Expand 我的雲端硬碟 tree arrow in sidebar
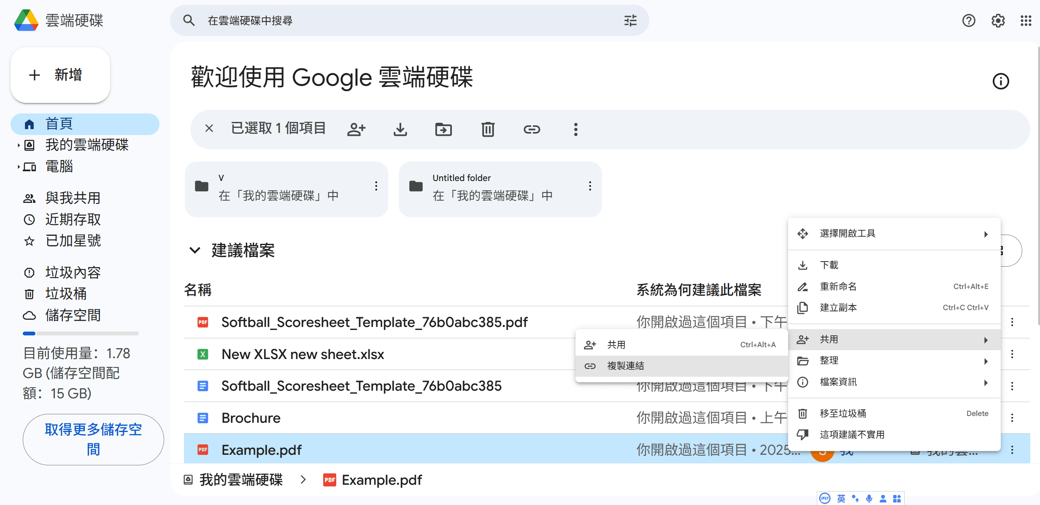Image resolution: width=1040 pixels, height=505 pixels. [18, 146]
